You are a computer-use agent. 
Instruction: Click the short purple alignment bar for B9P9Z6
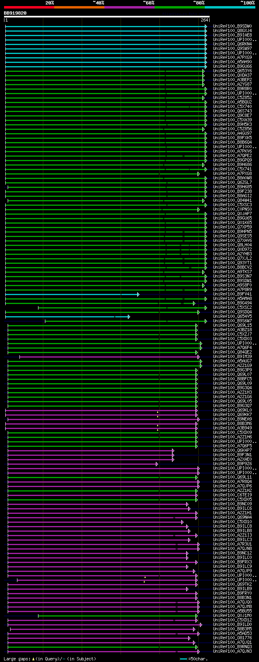(83, 464)
